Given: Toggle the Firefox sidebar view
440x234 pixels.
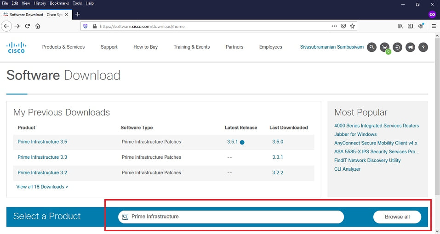Looking at the screenshot, I should [410, 26].
